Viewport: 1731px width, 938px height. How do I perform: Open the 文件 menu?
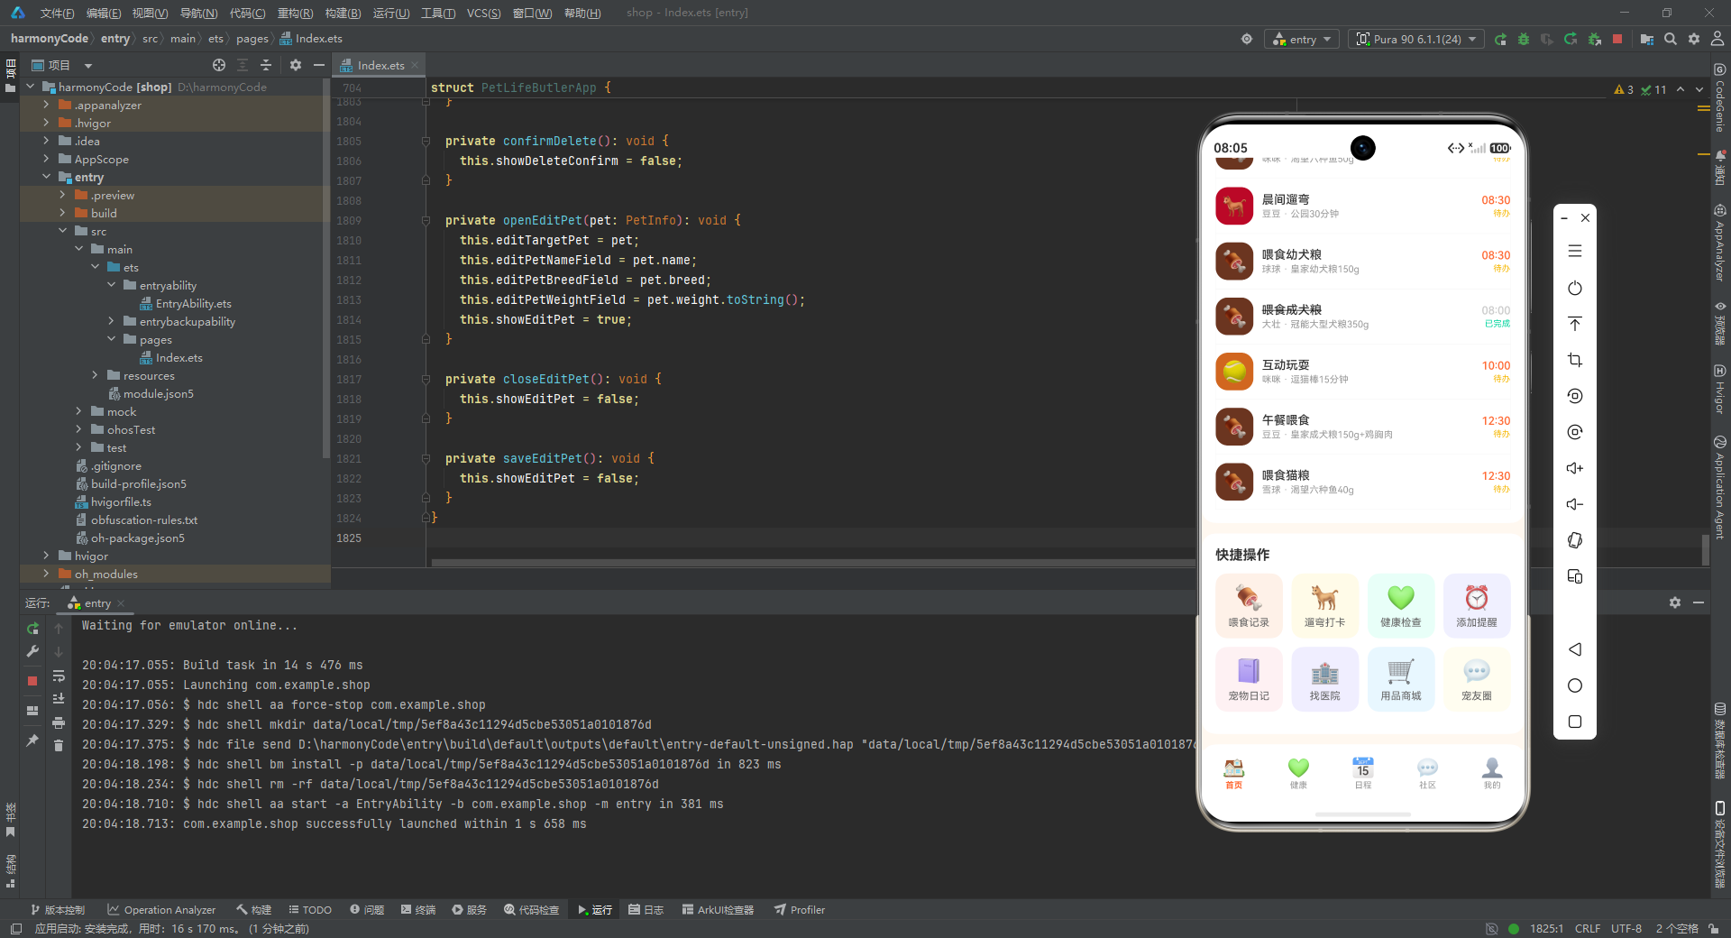pyautogui.click(x=57, y=13)
